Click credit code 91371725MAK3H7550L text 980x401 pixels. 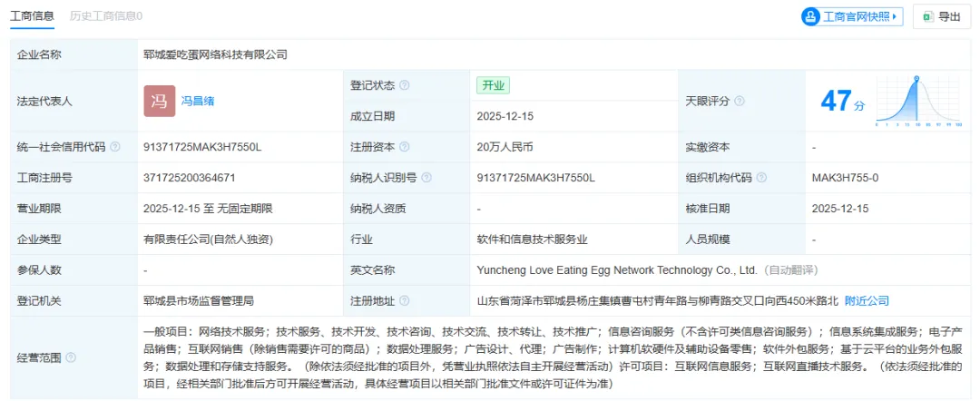[x=202, y=147]
